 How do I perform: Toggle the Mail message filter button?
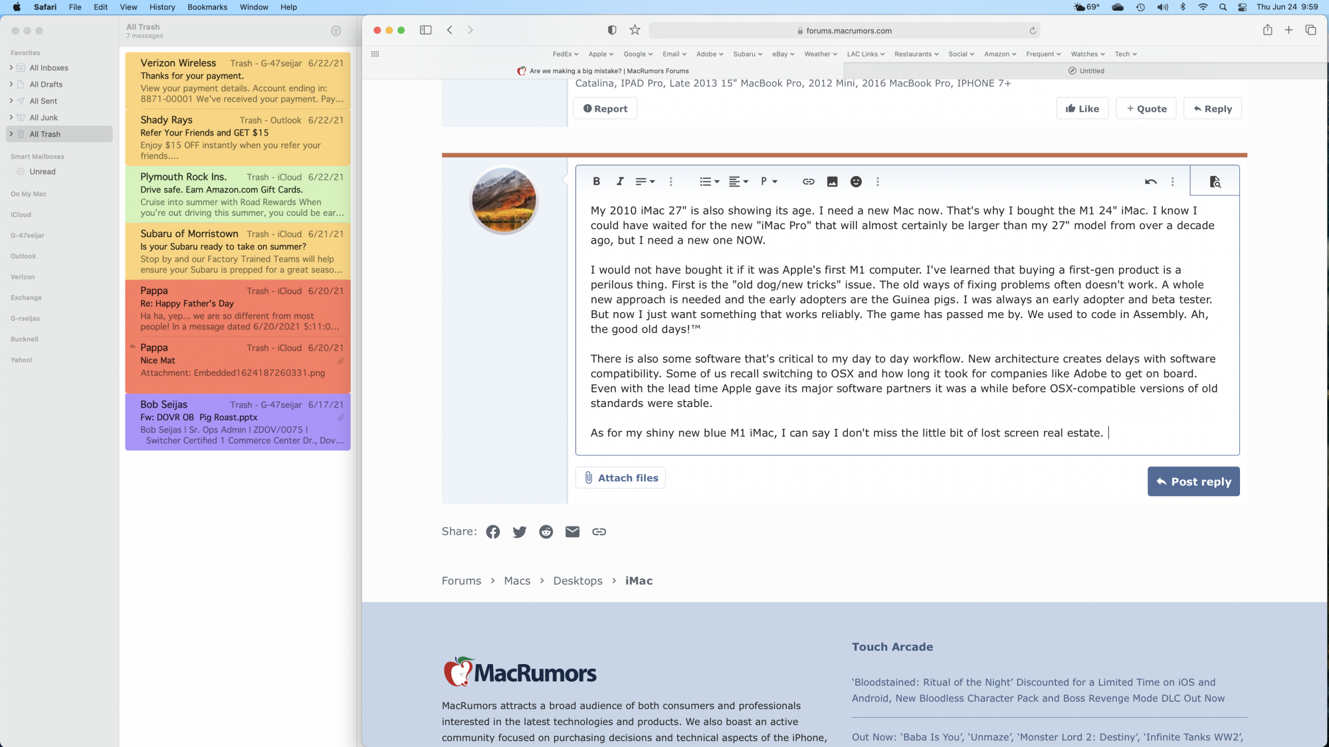[336, 31]
